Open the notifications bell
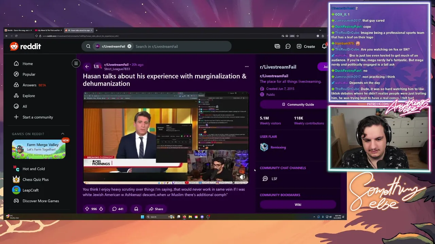 324,46
